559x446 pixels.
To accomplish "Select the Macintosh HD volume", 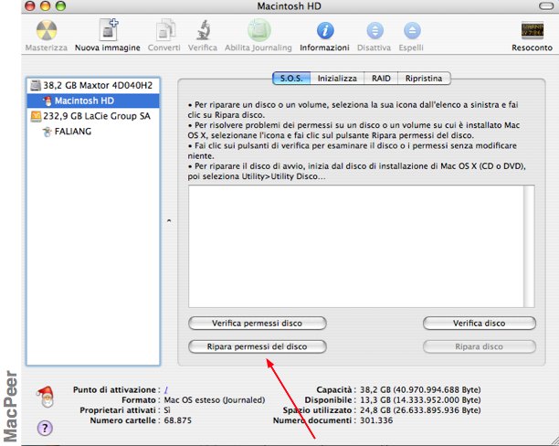I will tap(93, 101).
